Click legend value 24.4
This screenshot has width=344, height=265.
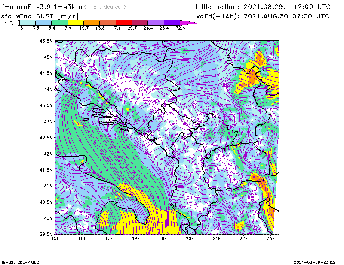click(x=148, y=28)
